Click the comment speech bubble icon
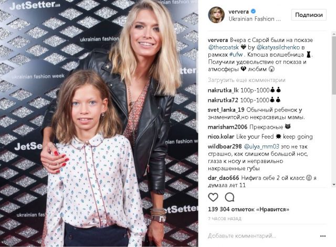This screenshot has height=247, width=336. (229, 197)
